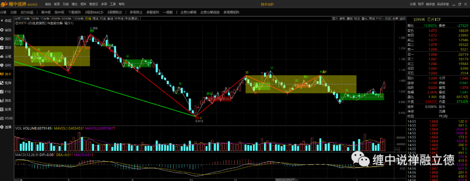Click the 显示 chart button

click(x=335, y=19)
